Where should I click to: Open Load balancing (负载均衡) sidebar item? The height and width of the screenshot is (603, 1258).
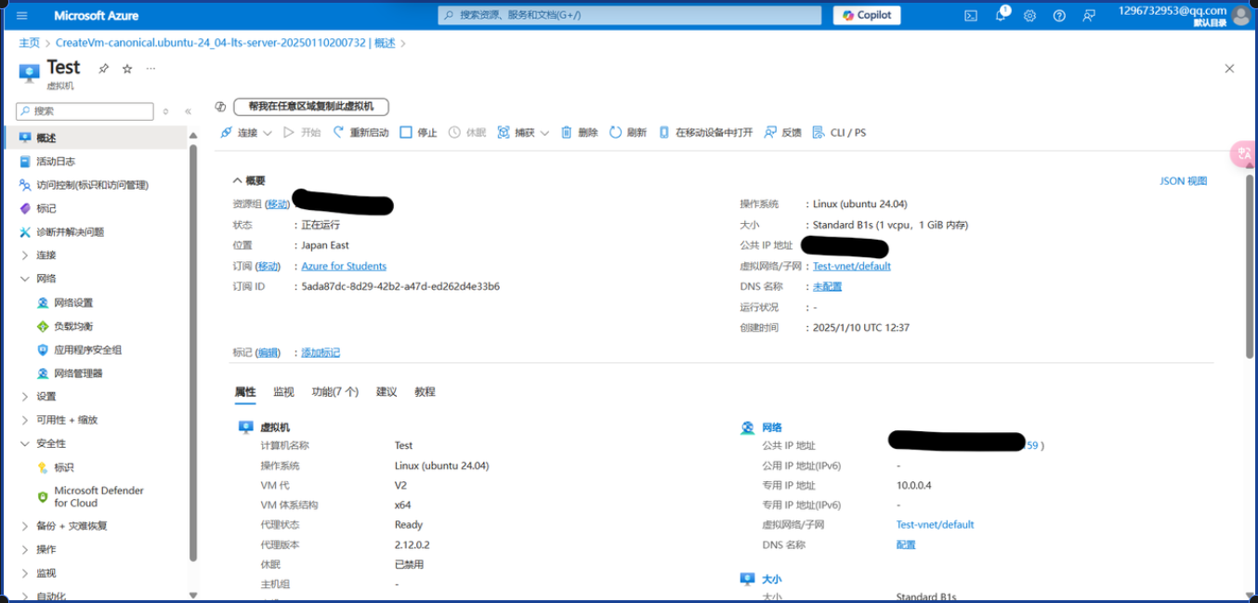click(x=73, y=326)
